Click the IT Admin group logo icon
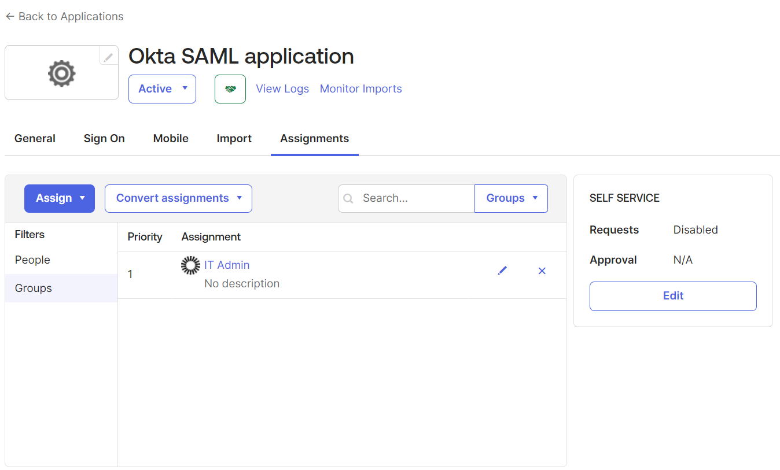Image resolution: width=780 pixels, height=470 pixels. [190, 265]
